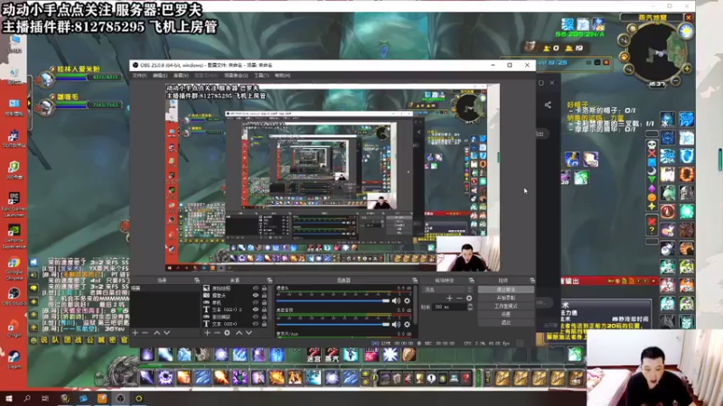The height and width of the screenshot is (406, 723).
Task: Click 开始录制 start recording button
Action: coord(506,298)
